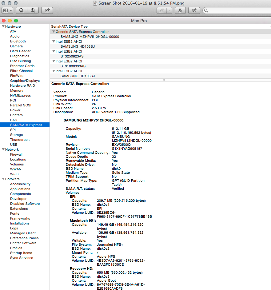Select Locations under Network
Viewport: 271px width, 290px height.
[x=18, y=159]
